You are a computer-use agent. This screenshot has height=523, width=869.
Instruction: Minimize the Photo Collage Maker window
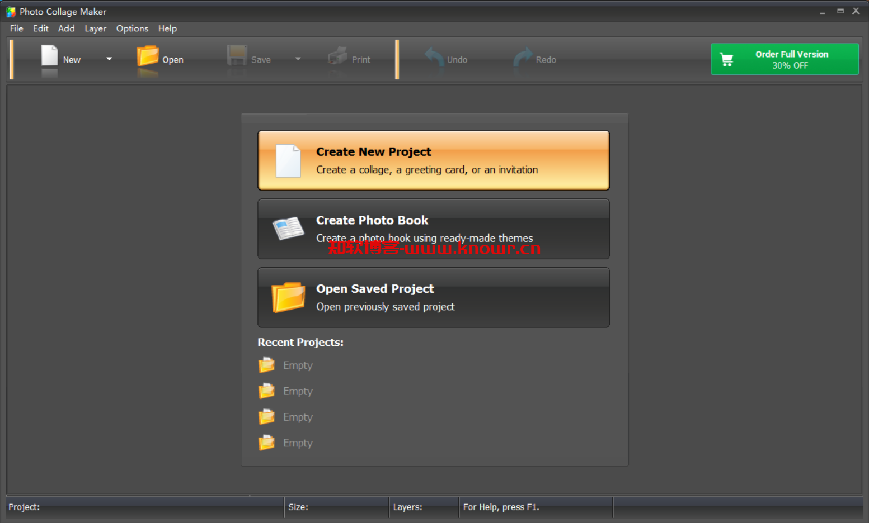[x=823, y=12]
